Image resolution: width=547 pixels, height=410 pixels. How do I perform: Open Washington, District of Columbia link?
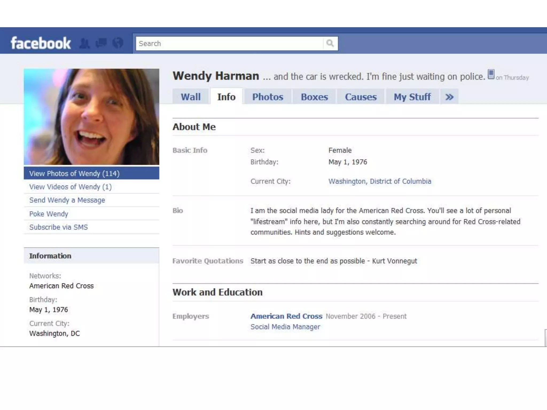380,182
